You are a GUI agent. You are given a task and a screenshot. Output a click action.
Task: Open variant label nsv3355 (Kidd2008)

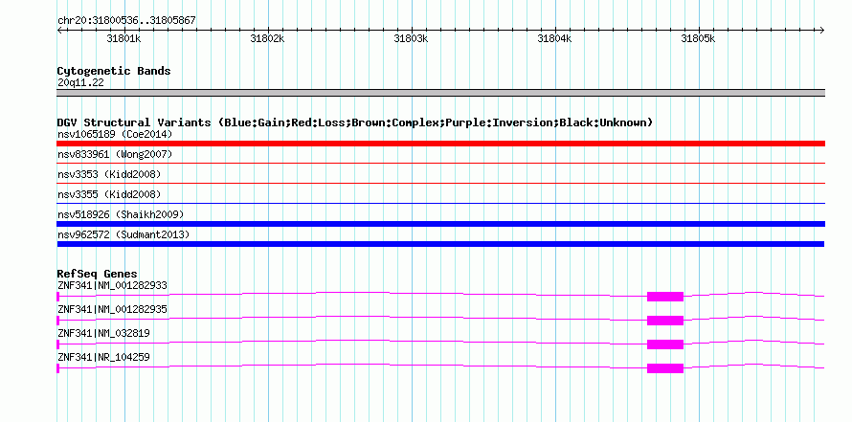tap(109, 194)
